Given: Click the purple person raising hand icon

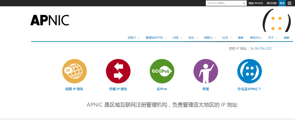Looking at the screenshot, I should 206,71.
